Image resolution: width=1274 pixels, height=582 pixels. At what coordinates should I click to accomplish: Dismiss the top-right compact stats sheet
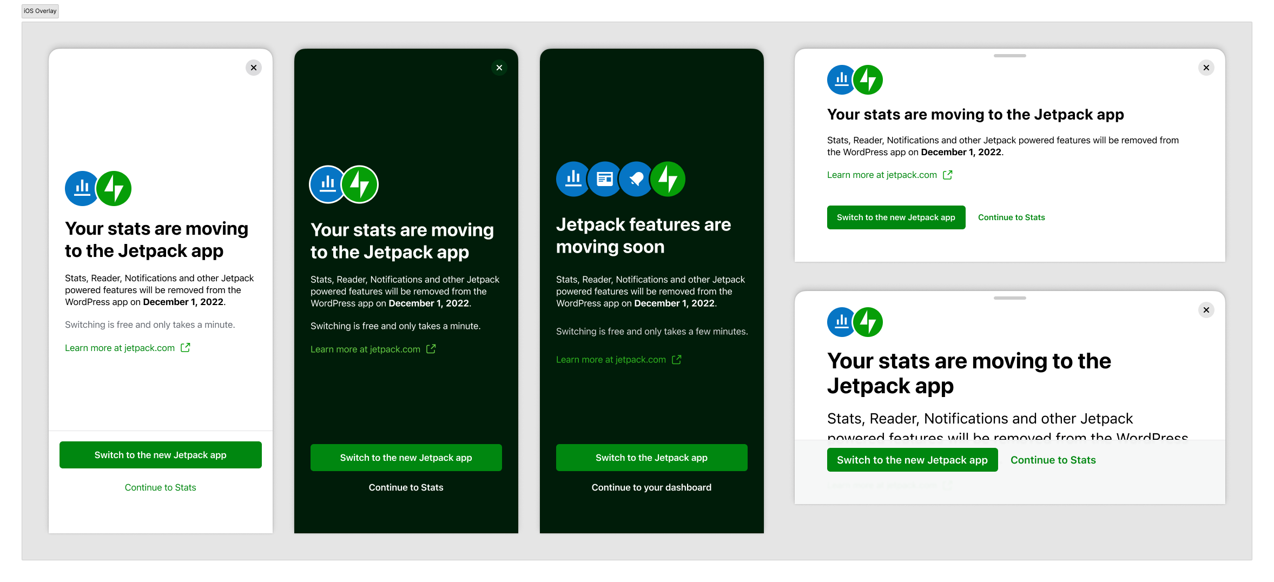[1206, 68]
